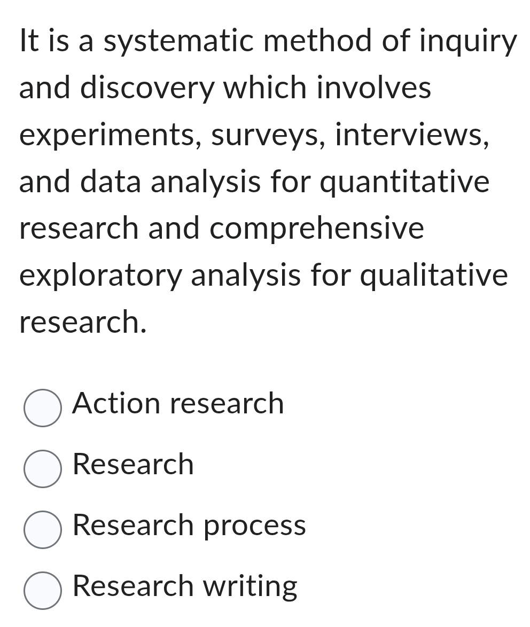Click the question line starting 'It is a systematic'
The image size is (530, 627).
point(267,42)
